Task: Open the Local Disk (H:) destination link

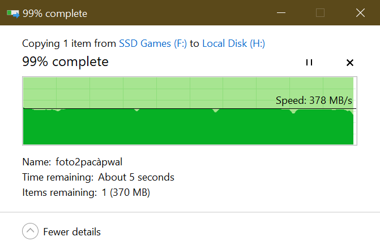Action: pyautogui.click(x=233, y=43)
